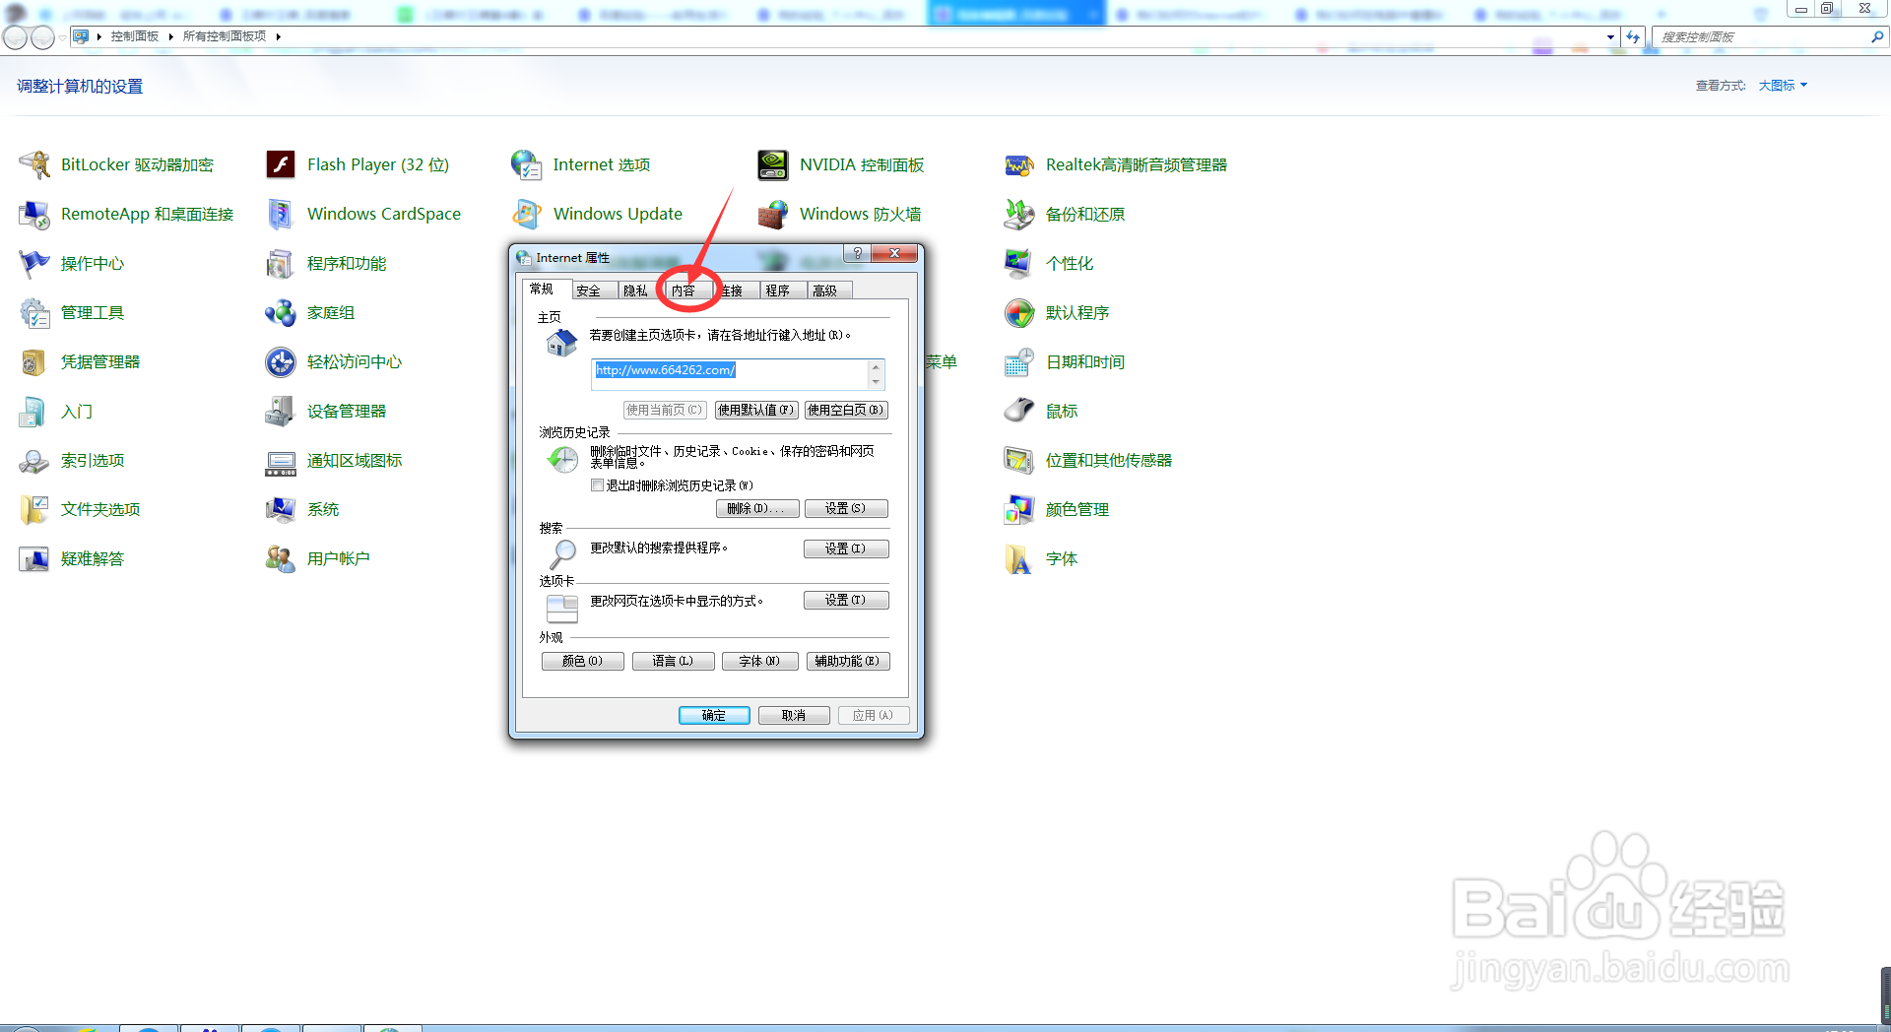Expand 查看方式 大图标 dropdown
This screenshot has height=1032, width=1891.
(x=1783, y=86)
